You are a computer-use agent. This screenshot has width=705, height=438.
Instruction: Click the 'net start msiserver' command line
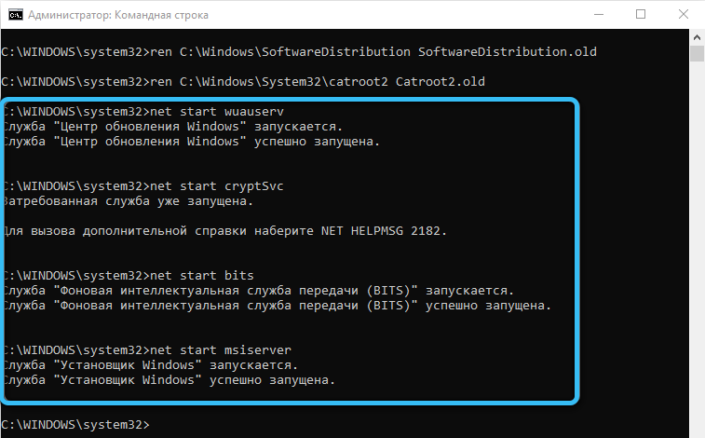coord(147,349)
